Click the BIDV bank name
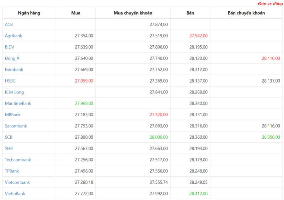This screenshot has width=284, height=200. click(9, 47)
